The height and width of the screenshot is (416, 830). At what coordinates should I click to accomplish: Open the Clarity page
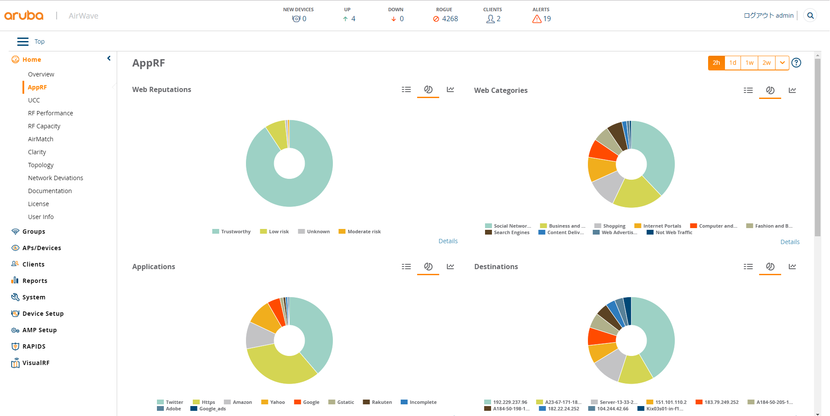pyautogui.click(x=37, y=152)
